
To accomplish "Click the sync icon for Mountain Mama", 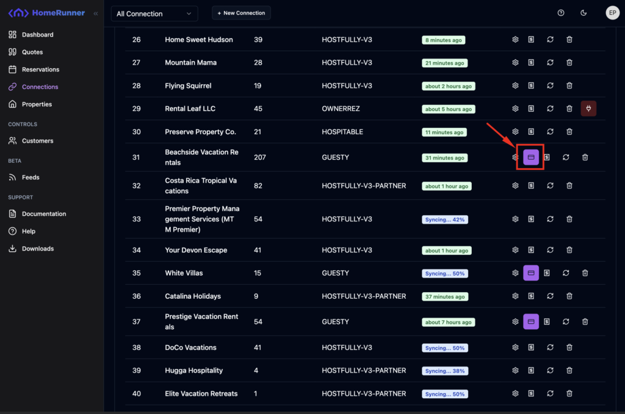I will (550, 63).
